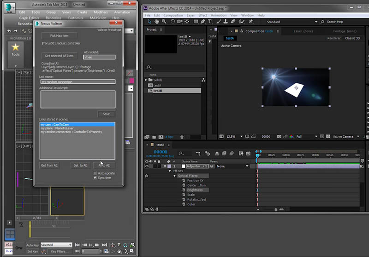Select the Rectangle shape tool

click(x=195, y=22)
